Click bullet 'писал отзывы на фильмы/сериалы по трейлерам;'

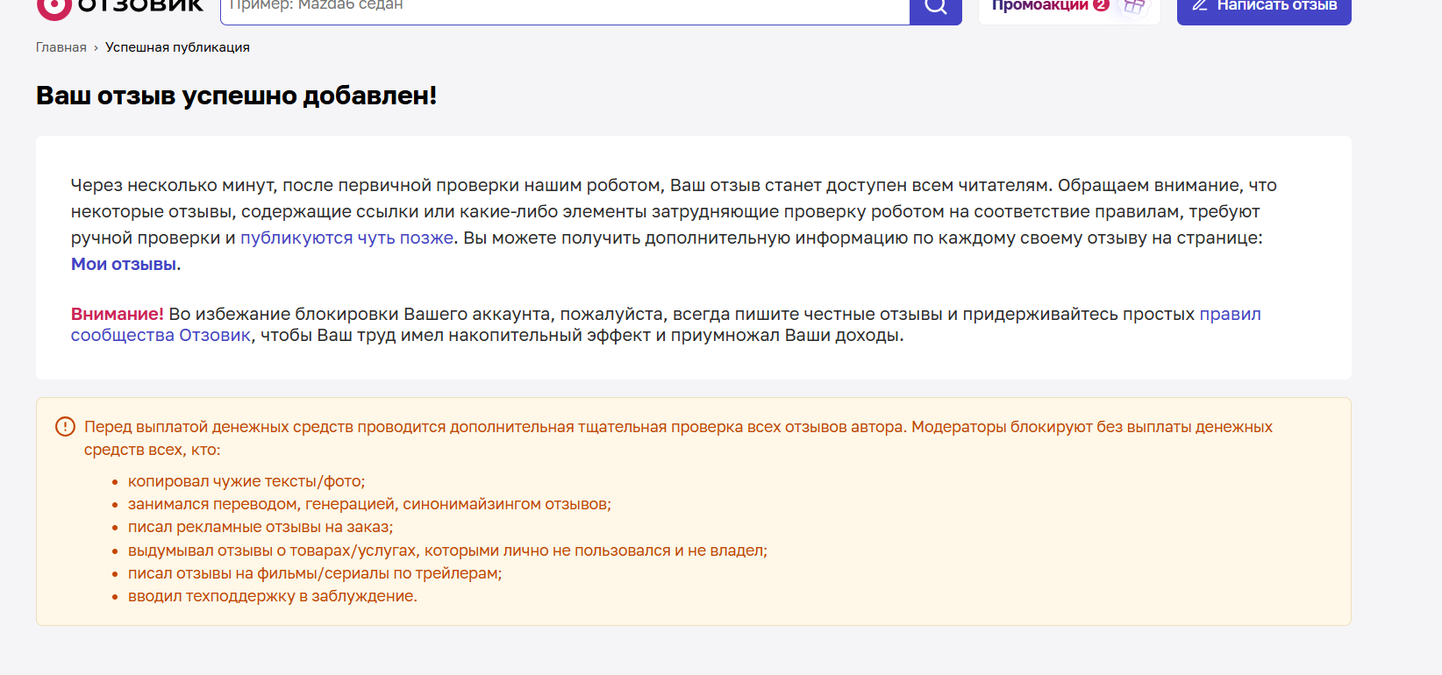tap(315, 573)
